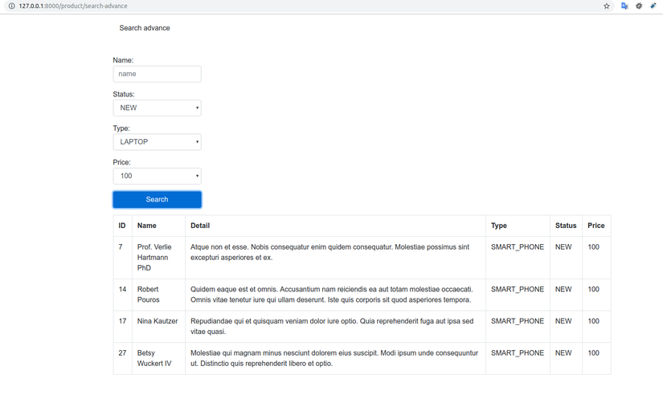Click the browser address bar URL
Viewport: 663px width, 415px height.
72,6
